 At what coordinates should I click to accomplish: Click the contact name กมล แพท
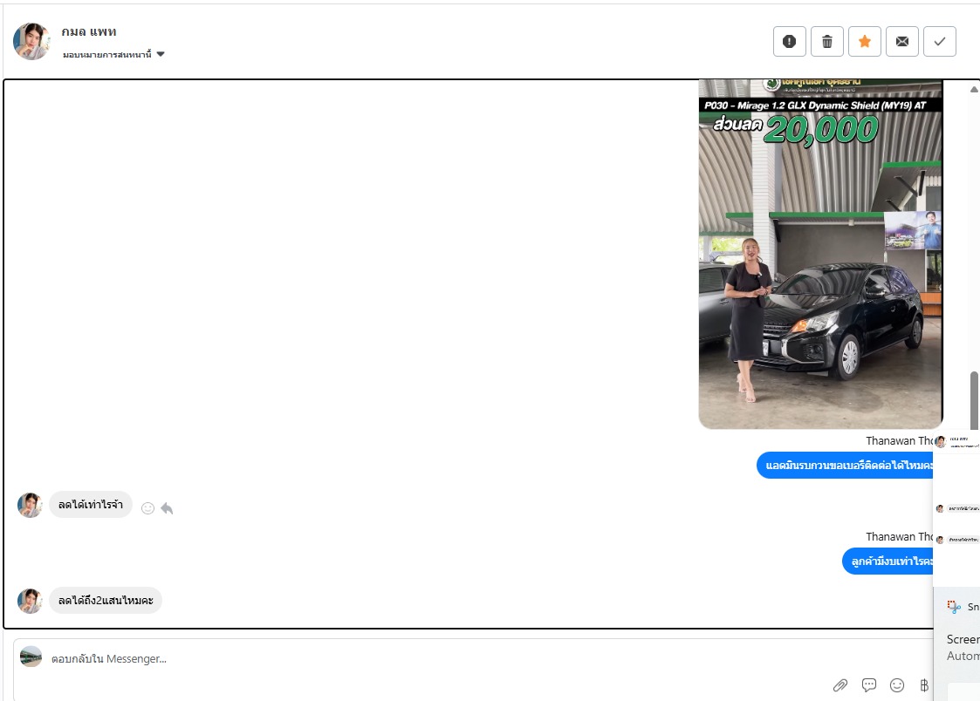[89, 31]
